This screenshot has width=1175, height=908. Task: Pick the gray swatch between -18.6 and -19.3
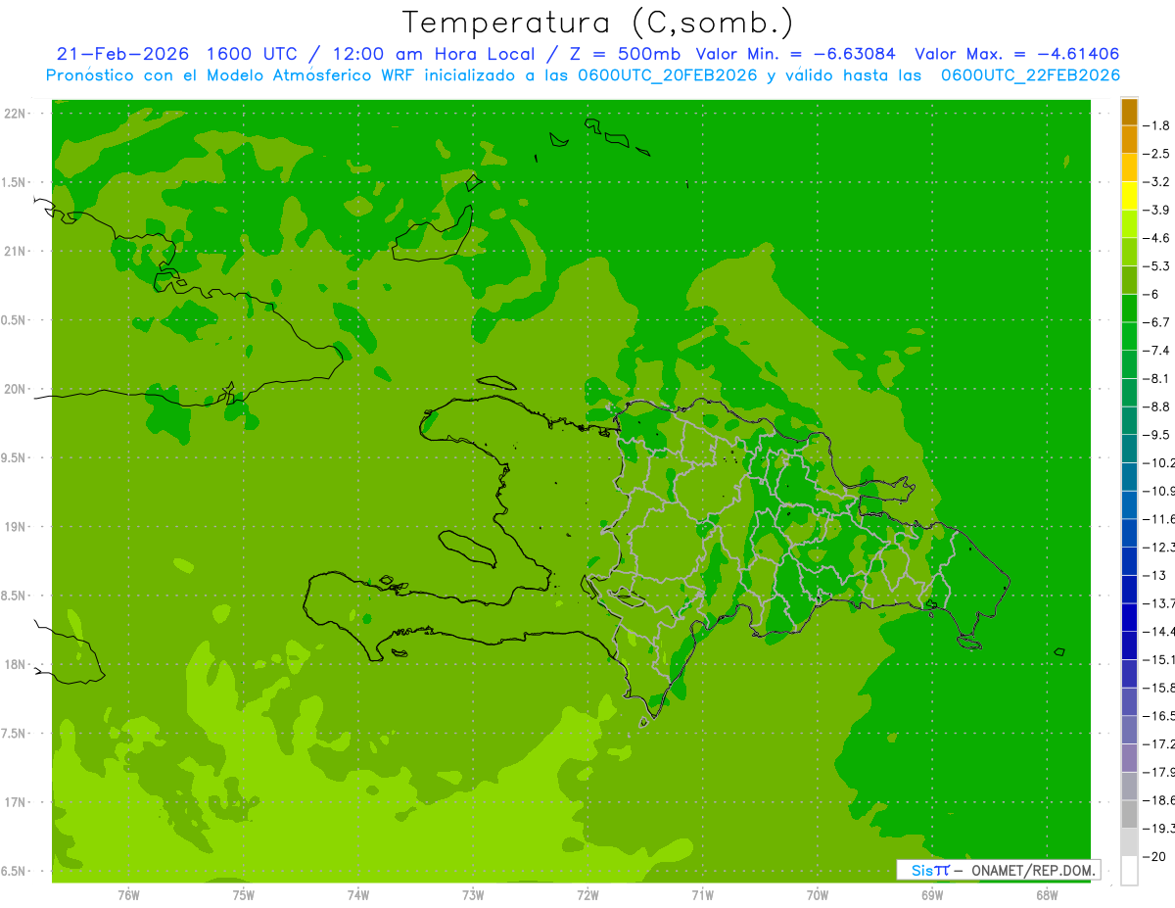pos(1129,815)
